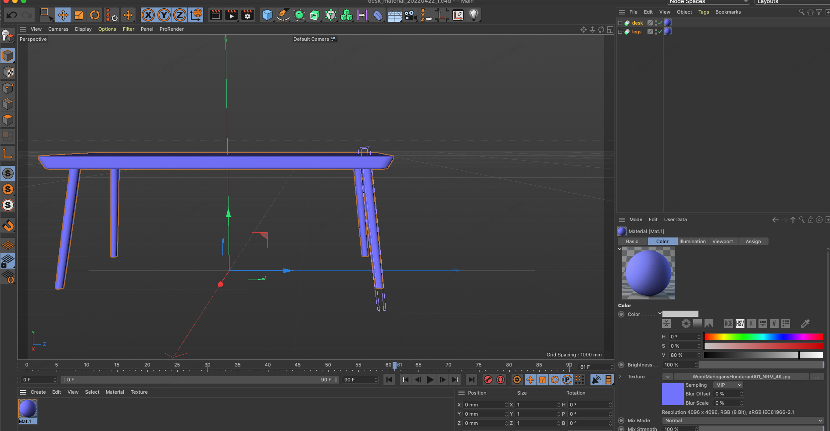830x431 pixels.
Task: Click Render to Picture Viewer icon
Action: point(232,15)
